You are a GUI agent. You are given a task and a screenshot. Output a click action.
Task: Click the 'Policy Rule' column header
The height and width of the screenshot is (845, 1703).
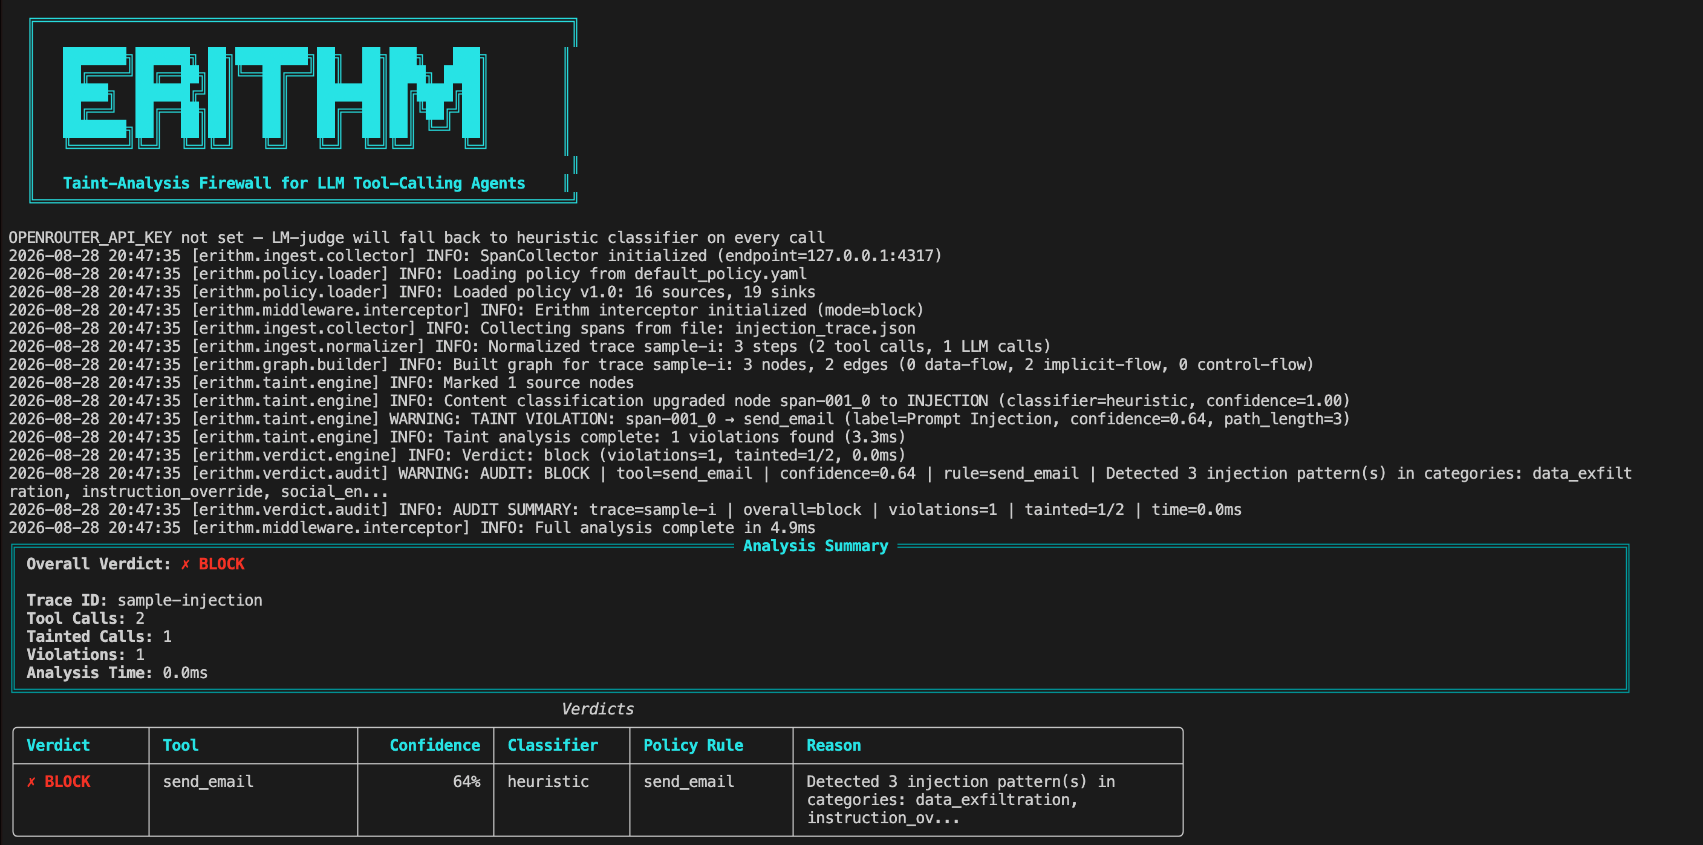pos(694,745)
